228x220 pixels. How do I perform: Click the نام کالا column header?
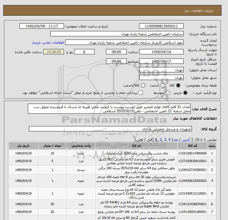point(137,146)
